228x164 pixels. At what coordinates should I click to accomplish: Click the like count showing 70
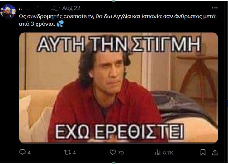click(121, 153)
